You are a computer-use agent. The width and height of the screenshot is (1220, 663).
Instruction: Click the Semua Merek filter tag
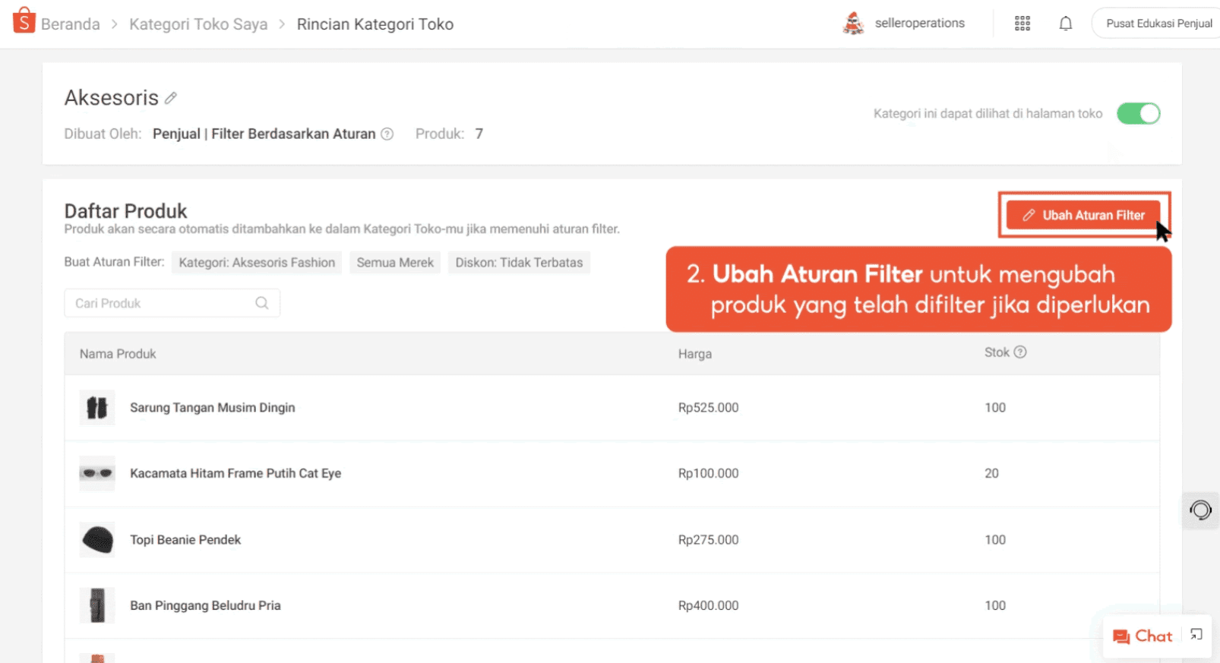pyautogui.click(x=395, y=263)
